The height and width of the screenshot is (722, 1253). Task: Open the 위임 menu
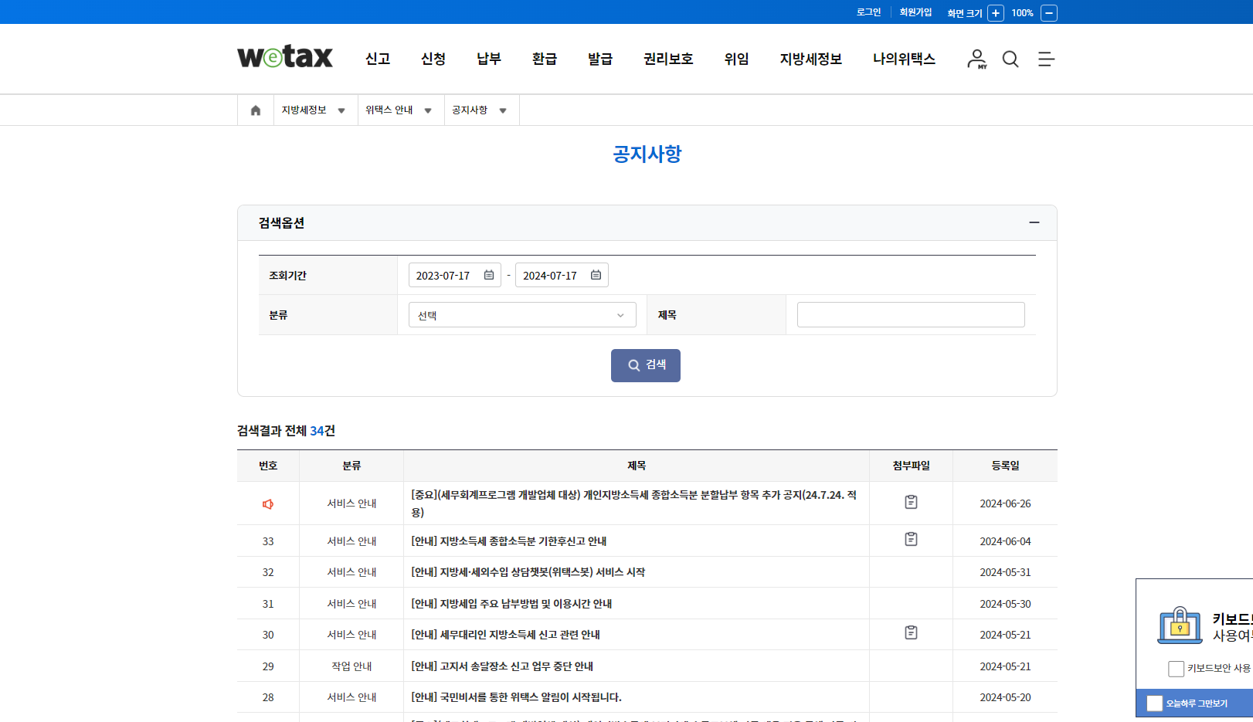click(737, 59)
